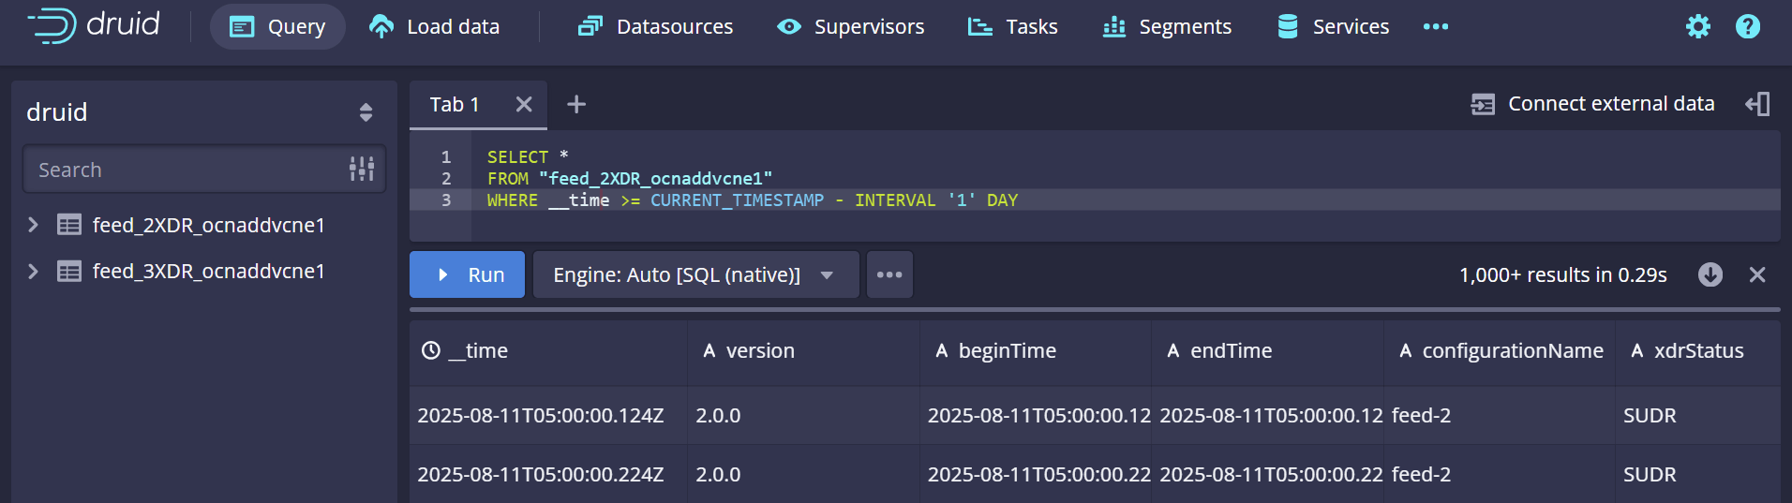Image resolution: width=1792 pixels, height=503 pixels.
Task: Add a new query tab
Action: click(576, 104)
